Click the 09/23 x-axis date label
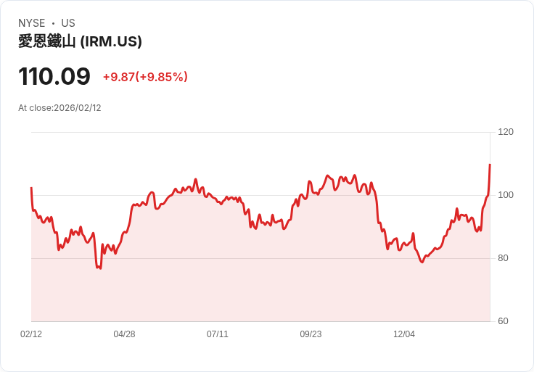This screenshot has width=534, height=372. (x=311, y=334)
